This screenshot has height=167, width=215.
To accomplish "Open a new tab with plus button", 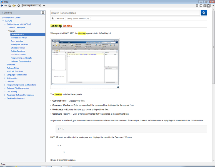I will tap(44, 6).
